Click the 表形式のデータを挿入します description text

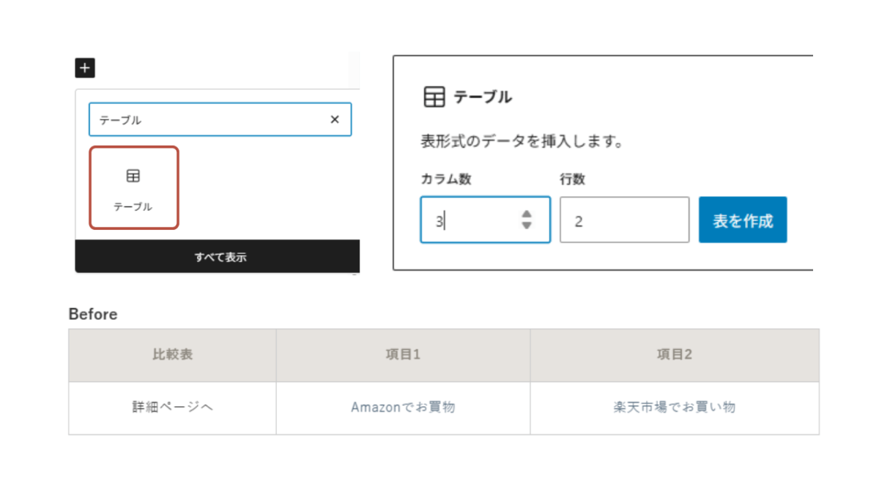[522, 141]
